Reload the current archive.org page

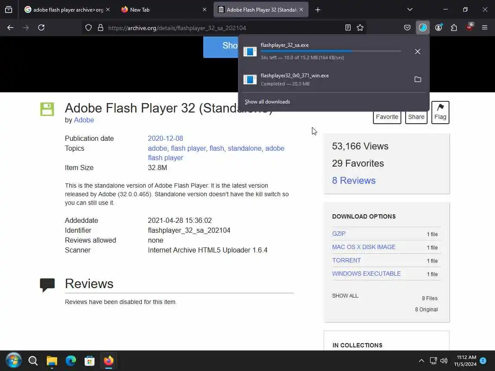coord(41,28)
